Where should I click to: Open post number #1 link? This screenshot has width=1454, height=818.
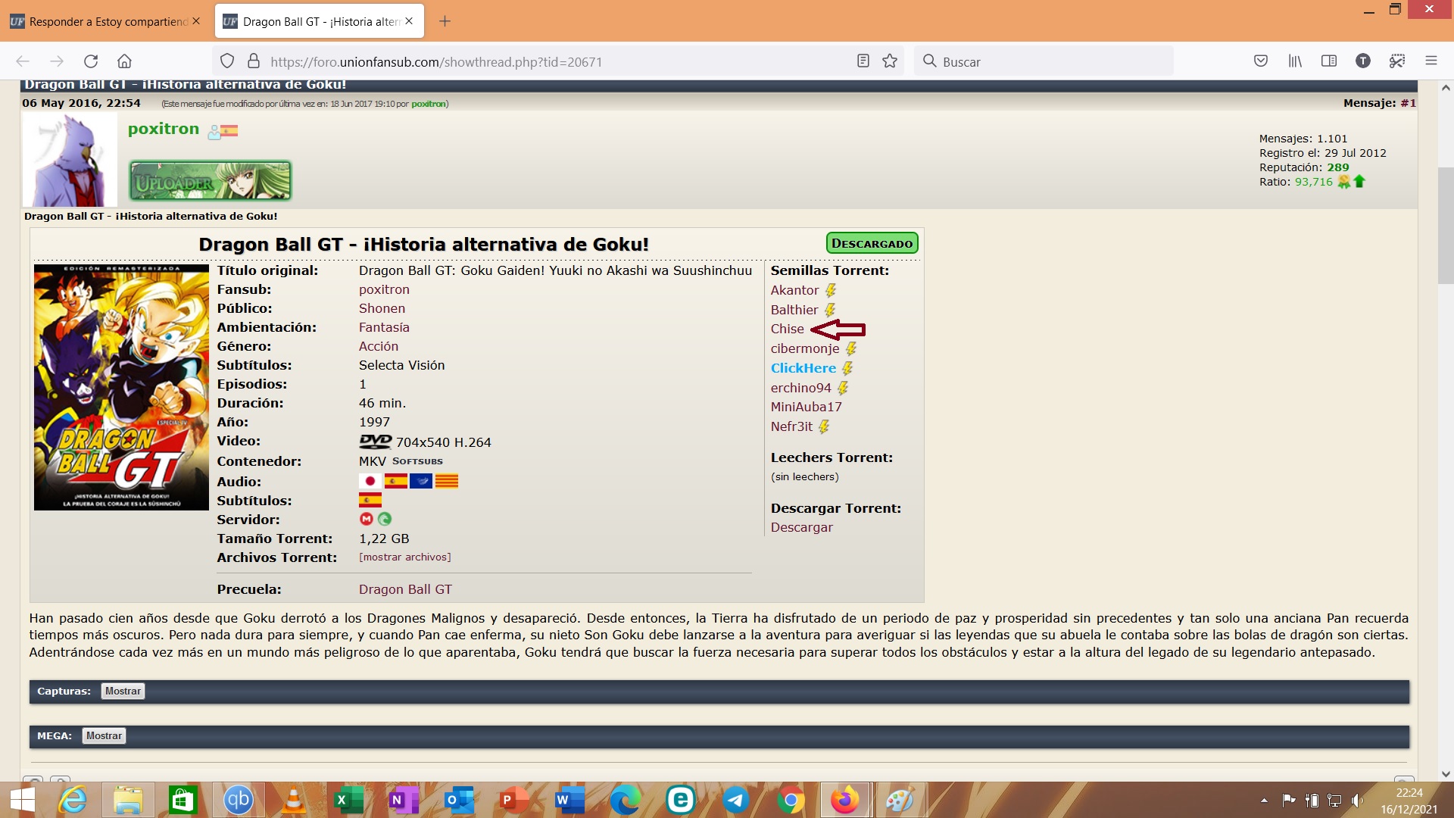pos(1408,103)
